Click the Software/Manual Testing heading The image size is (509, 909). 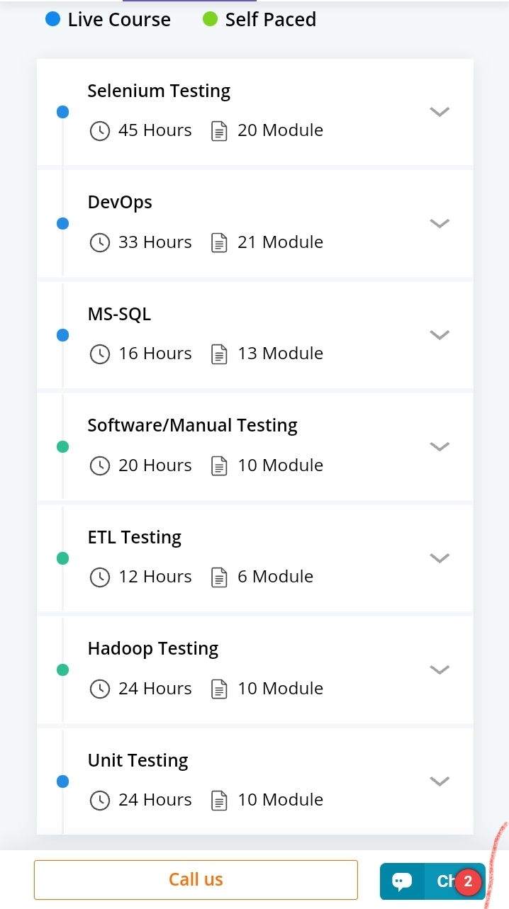tap(192, 425)
